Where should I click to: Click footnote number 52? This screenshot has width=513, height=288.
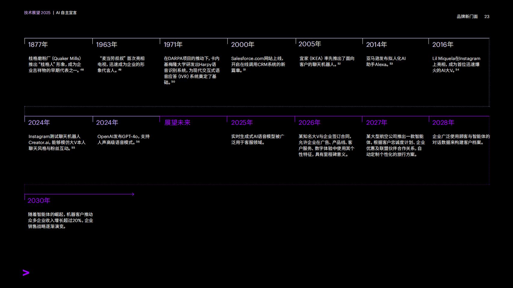click(339, 64)
